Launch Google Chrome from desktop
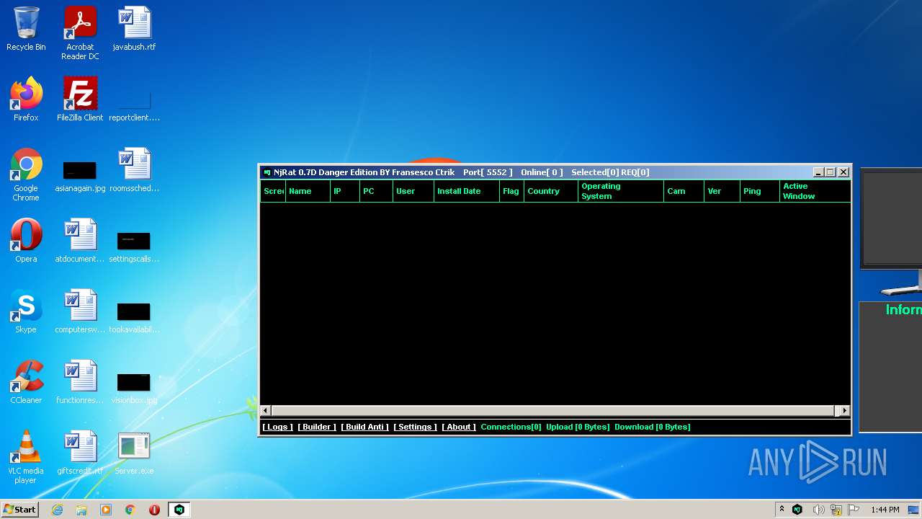The image size is (922, 519). click(x=26, y=174)
